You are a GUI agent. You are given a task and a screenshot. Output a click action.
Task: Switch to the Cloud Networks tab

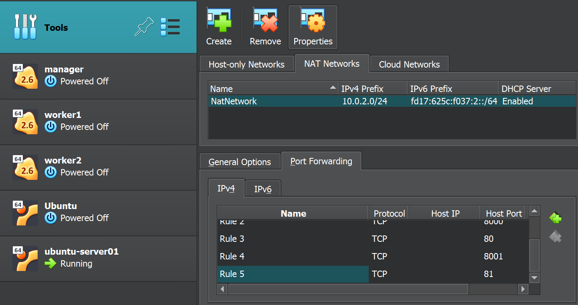[409, 65]
